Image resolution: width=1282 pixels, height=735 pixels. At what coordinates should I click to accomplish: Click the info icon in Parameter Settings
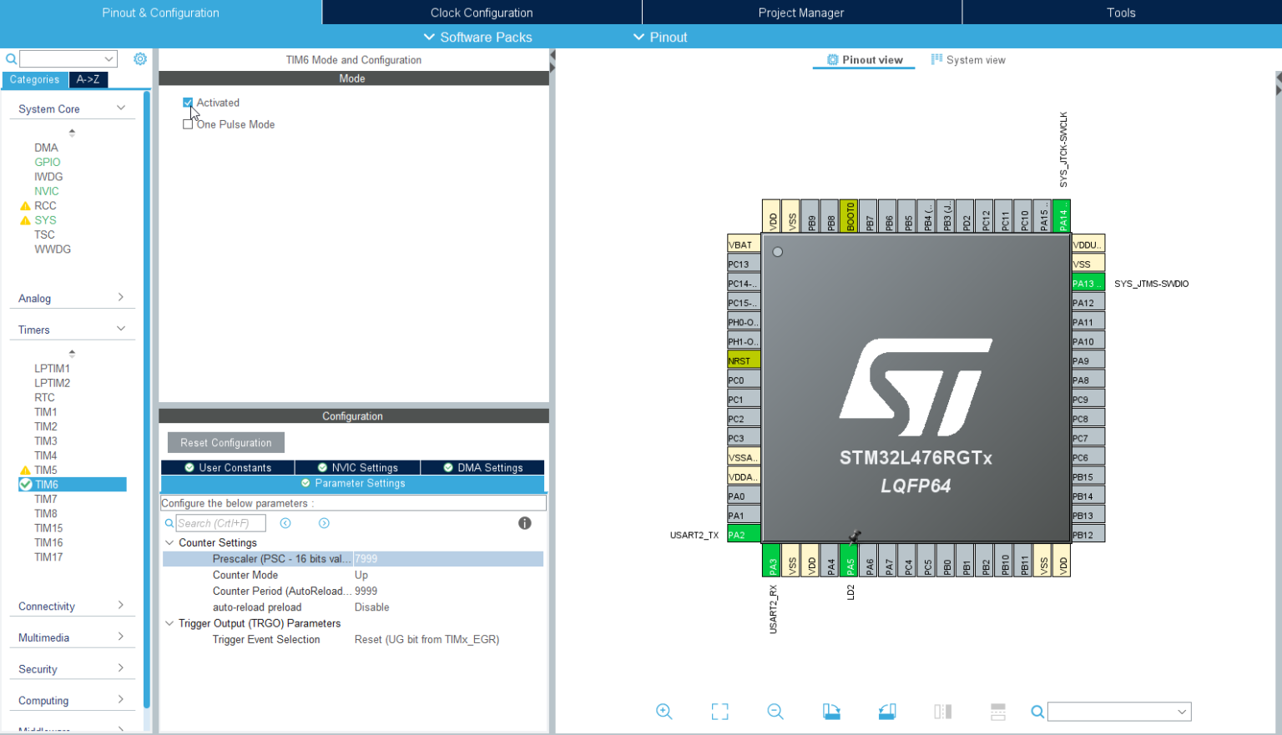point(524,523)
